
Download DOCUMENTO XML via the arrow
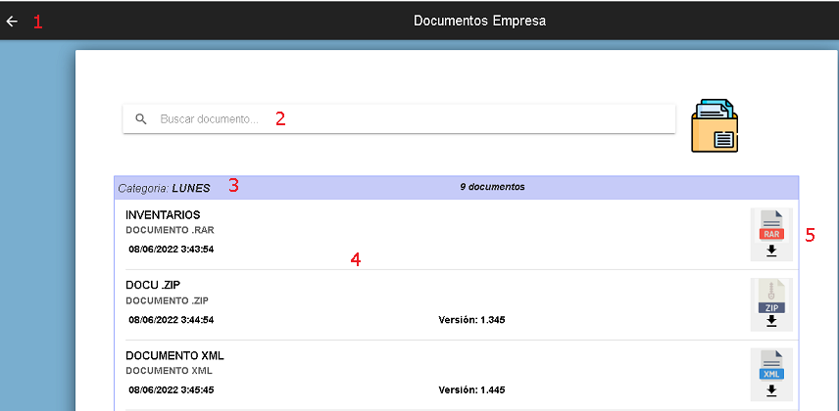(771, 390)
